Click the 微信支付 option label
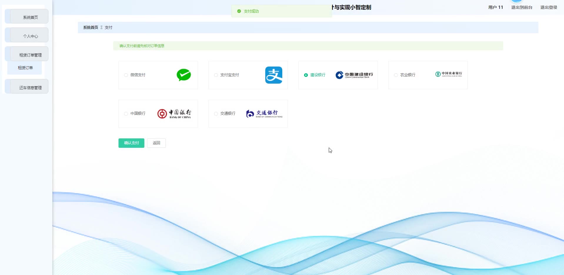 point(138,75)
